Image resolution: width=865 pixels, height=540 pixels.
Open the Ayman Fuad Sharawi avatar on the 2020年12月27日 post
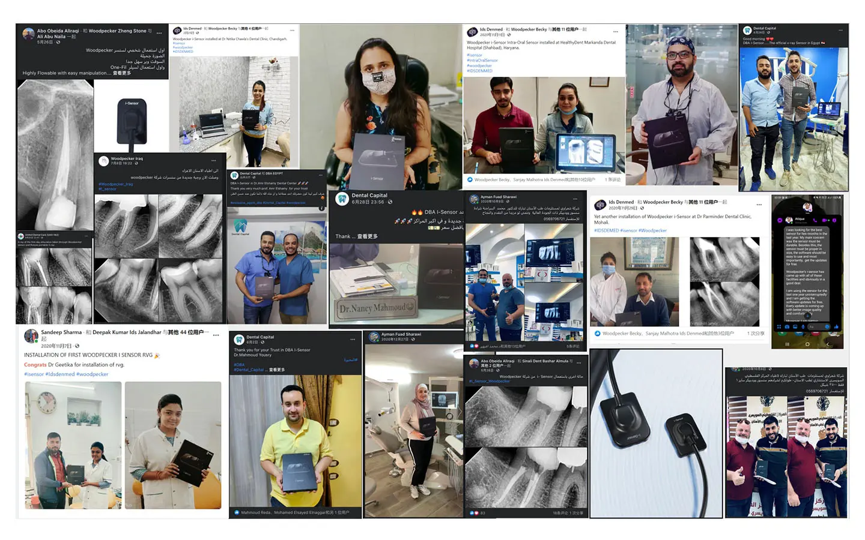374,337
